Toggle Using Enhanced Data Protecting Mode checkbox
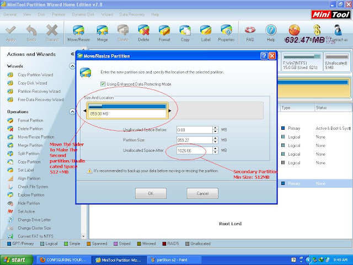 click(103, 84)
